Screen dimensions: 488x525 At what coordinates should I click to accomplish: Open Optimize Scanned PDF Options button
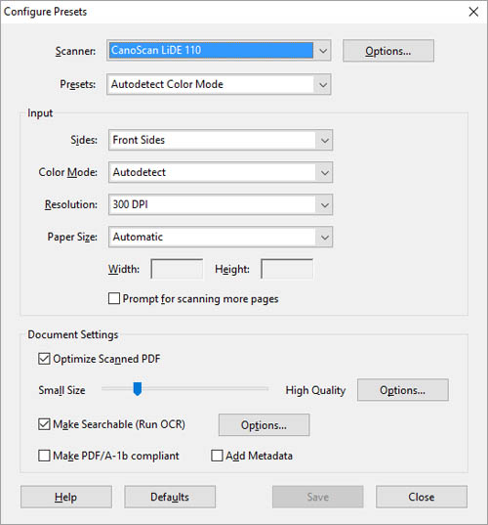point(403,390)
